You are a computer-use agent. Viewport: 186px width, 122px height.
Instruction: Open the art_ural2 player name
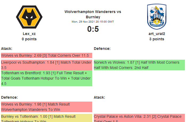pyautogui.click(x=157, y=34)
